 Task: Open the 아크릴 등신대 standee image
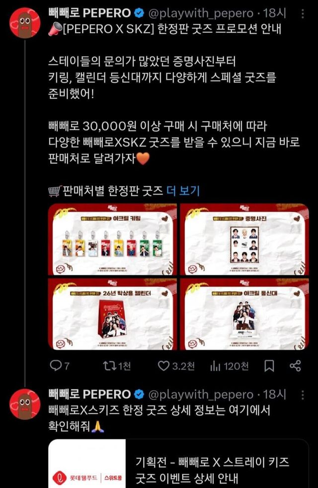click(244, 314)
